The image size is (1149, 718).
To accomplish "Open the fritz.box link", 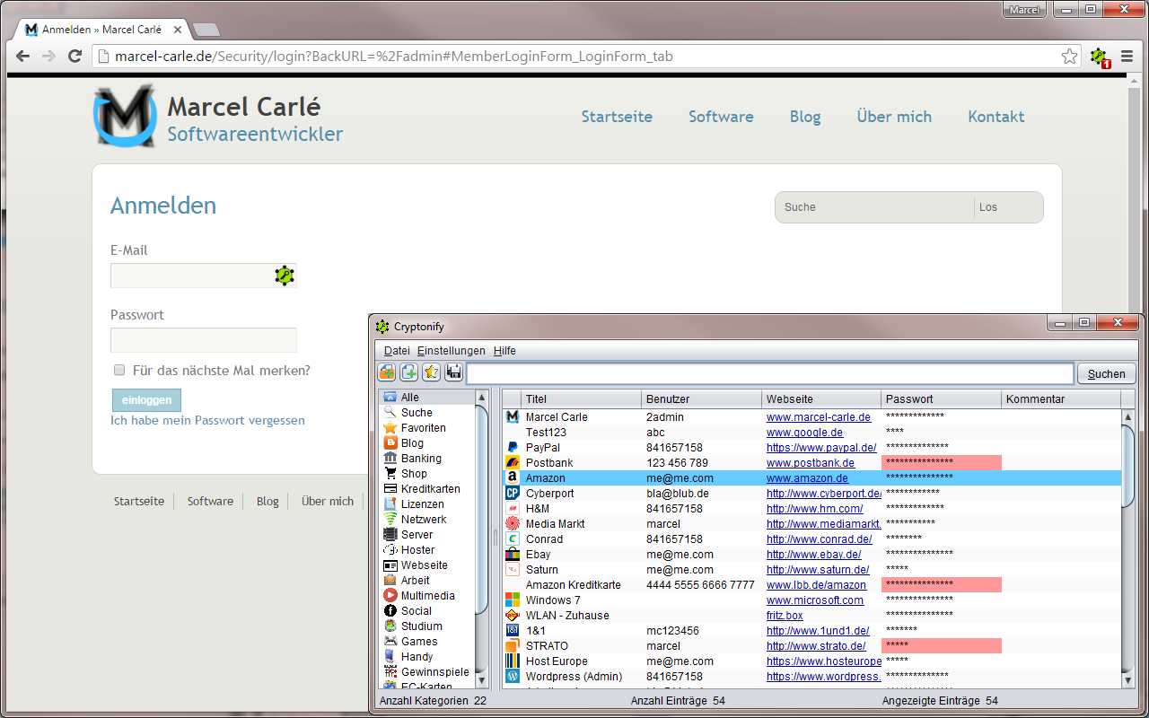I will coord(785,616).
